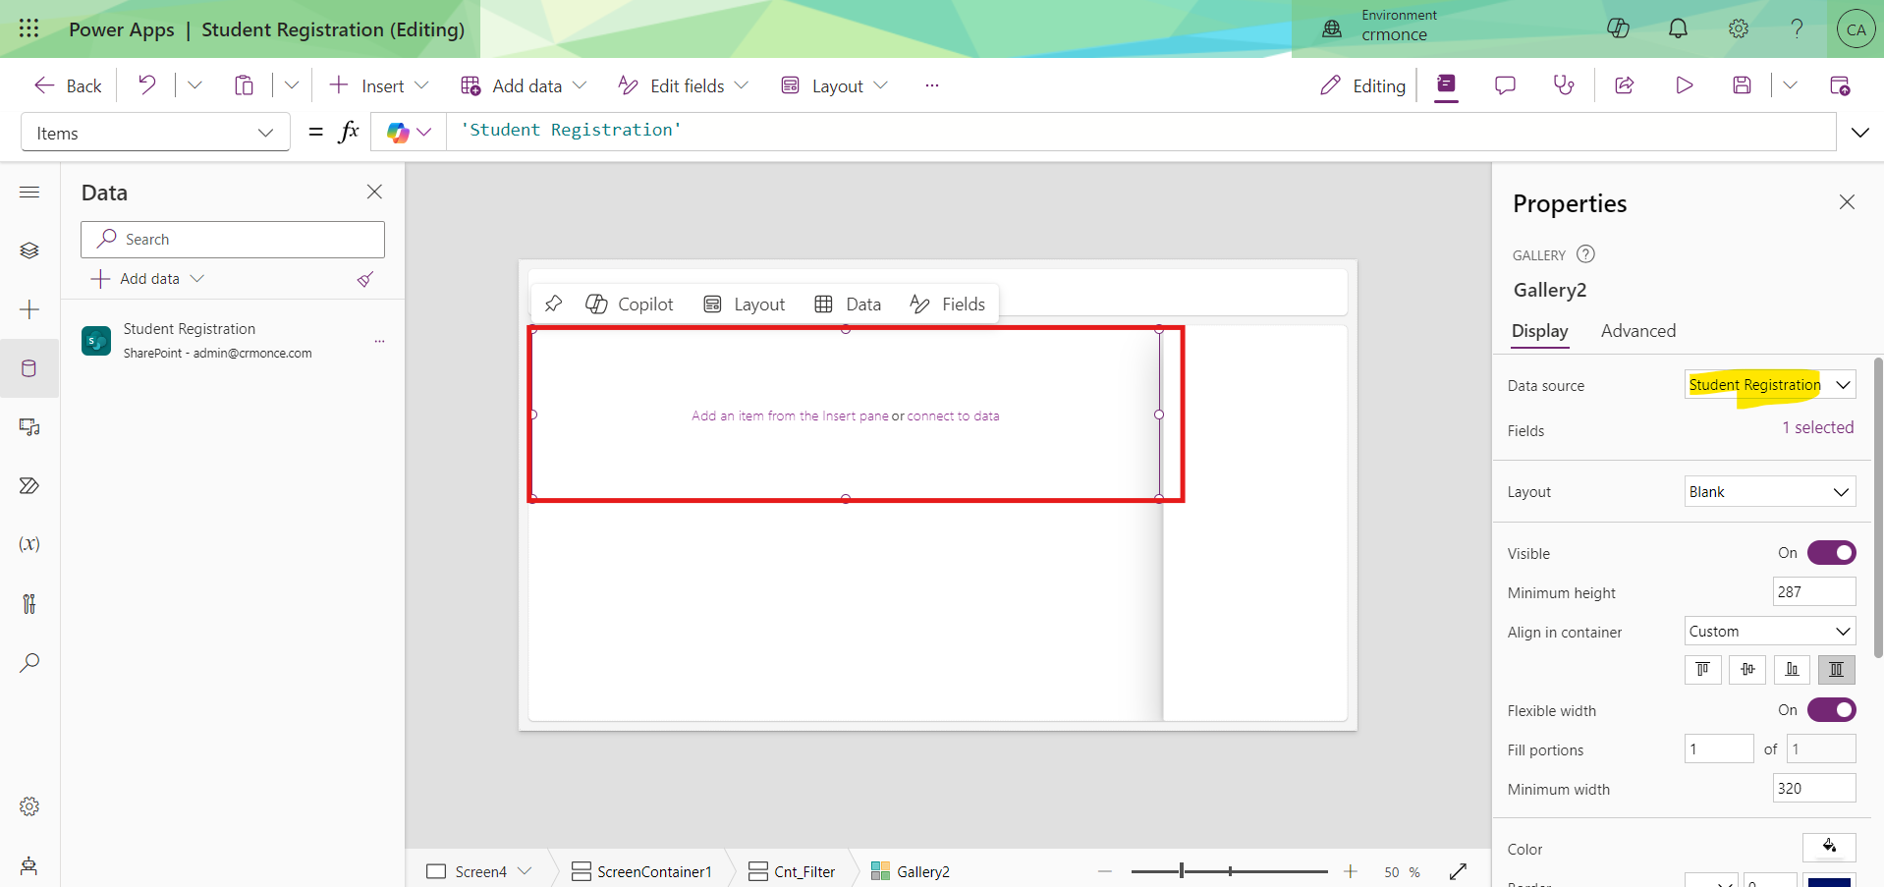Open Media icon in left rail
This screenshot has height=887, width=1884.
click(x=29, y=427)
